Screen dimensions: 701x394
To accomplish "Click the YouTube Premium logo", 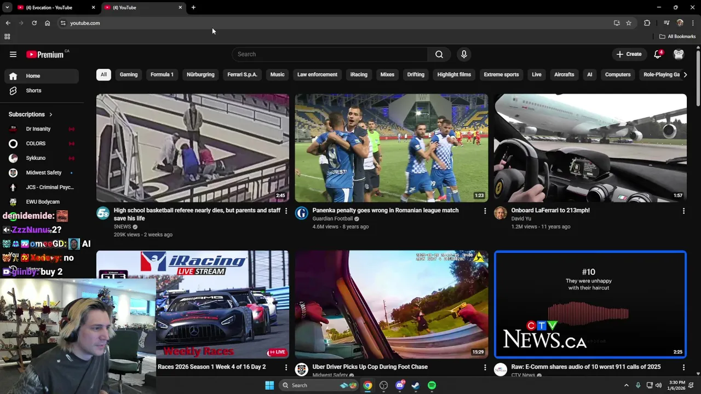I will pyautogui.click(x=45, y=54).
